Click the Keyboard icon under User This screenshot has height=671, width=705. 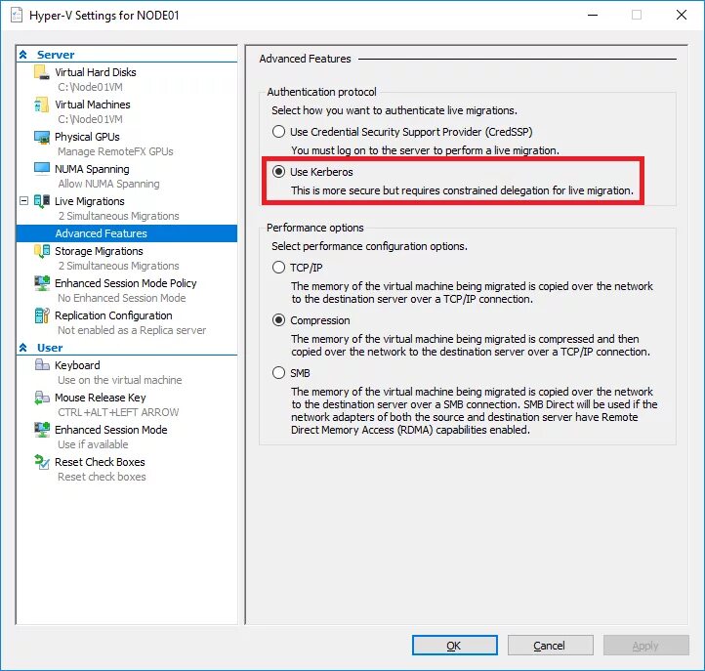pyautogui.click(x=42, y=364)
